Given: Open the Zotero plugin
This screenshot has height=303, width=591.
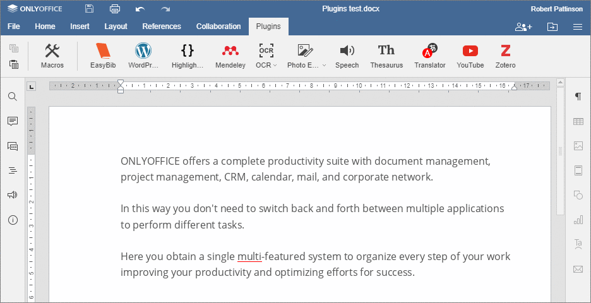Looking at the screenshot, I should click(505, 56).
